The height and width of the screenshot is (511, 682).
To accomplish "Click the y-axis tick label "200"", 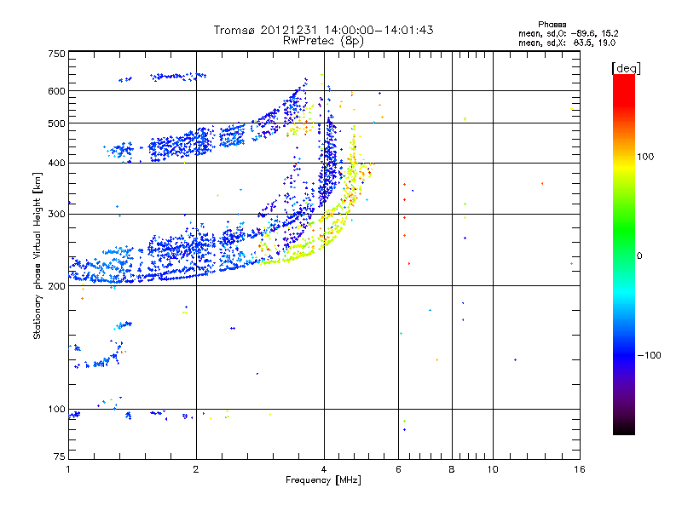I will 56,286.
